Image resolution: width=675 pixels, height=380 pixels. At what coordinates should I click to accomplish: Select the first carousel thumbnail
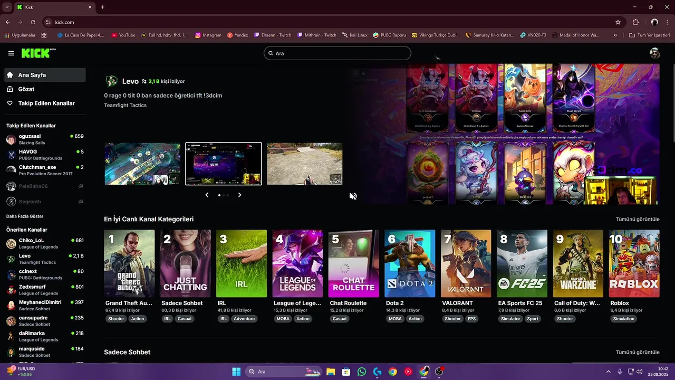(142, 164)
